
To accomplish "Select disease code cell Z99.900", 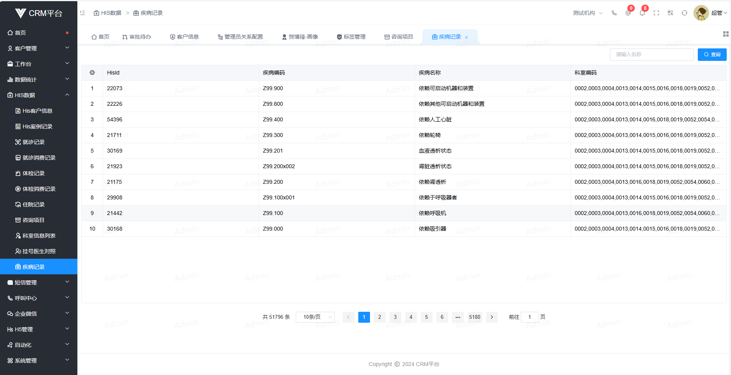I will coord(336,88).
